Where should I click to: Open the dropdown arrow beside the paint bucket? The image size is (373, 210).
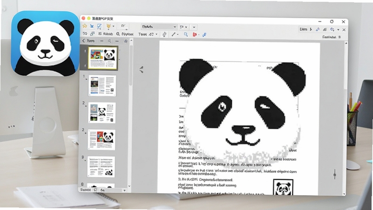(338, 30)
